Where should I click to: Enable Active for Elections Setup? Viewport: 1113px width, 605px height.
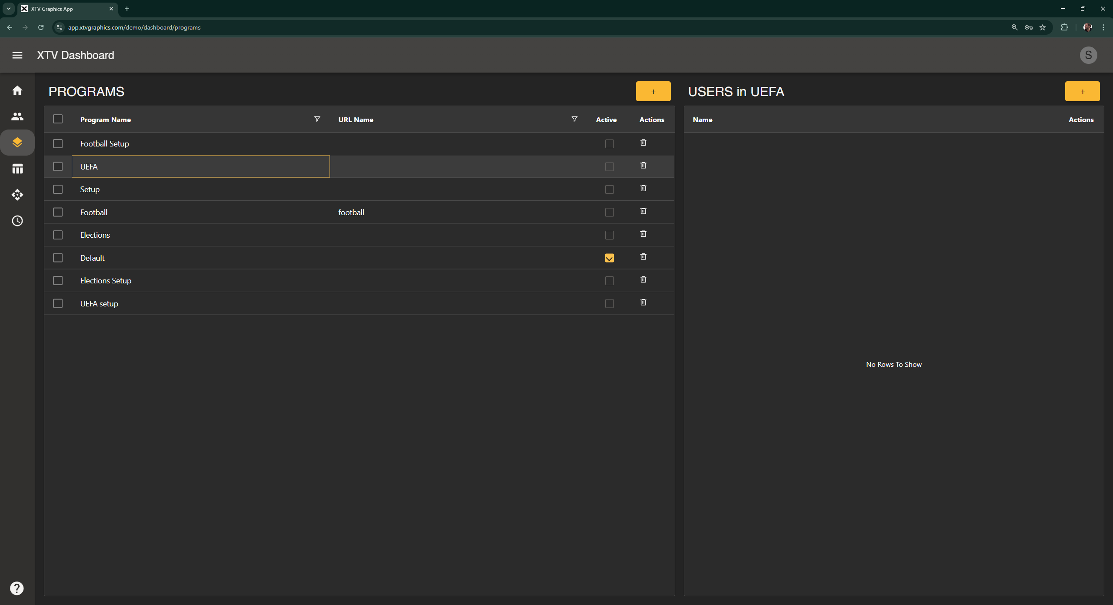click(609, 281)
